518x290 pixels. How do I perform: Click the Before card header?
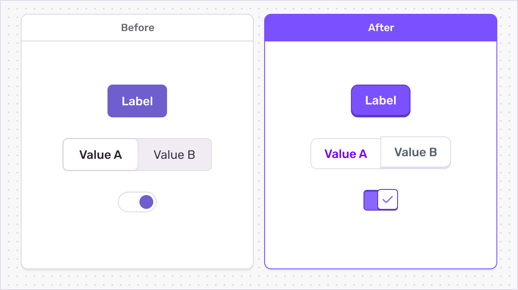point(137,27)
